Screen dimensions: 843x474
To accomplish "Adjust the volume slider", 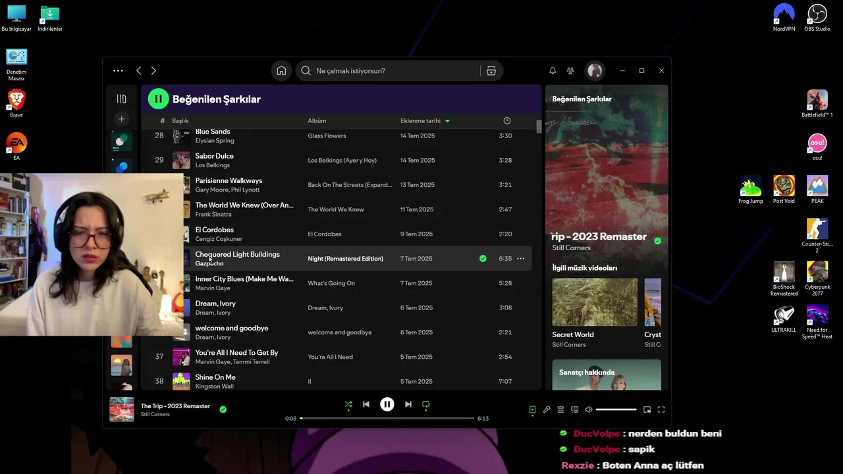I will (616, 409).
